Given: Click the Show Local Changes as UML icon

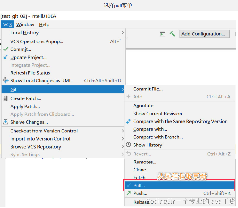Looking at the screenshot, I should [6, 80].
